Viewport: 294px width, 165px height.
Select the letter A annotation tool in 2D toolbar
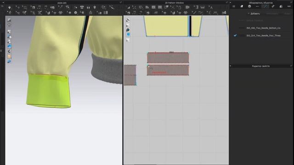211,7
